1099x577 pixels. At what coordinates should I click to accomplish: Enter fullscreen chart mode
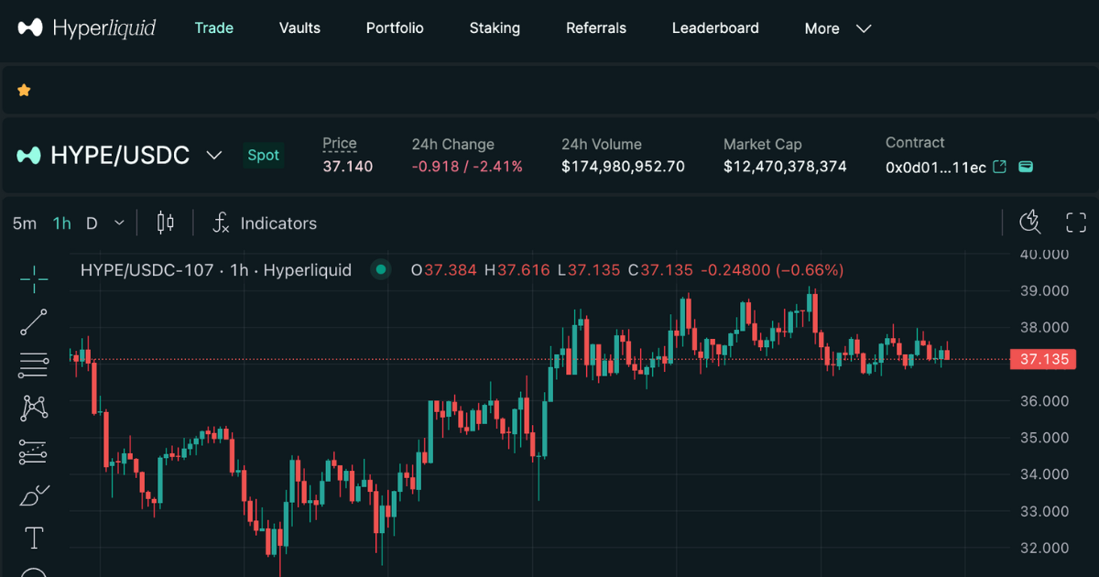click(x=1076, y=222)
